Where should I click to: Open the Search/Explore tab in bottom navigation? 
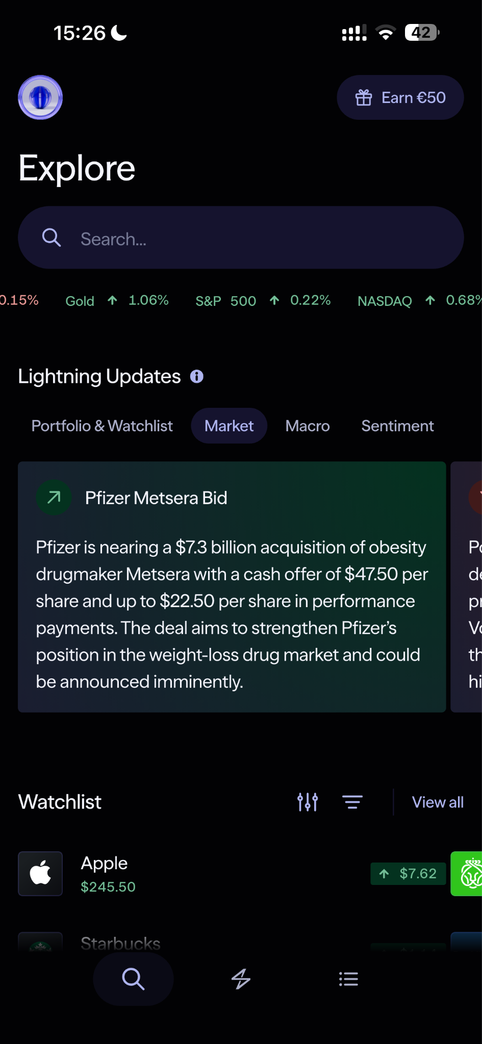pos(133,979)
